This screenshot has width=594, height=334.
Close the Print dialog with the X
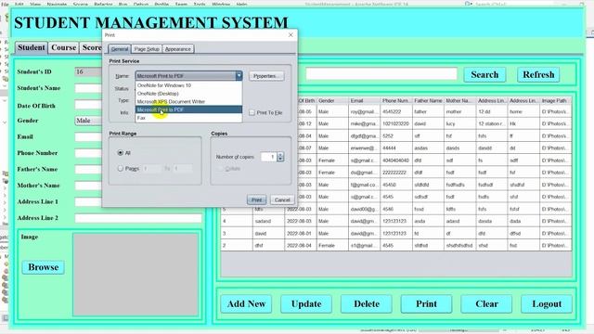click(x=291, y=35)
